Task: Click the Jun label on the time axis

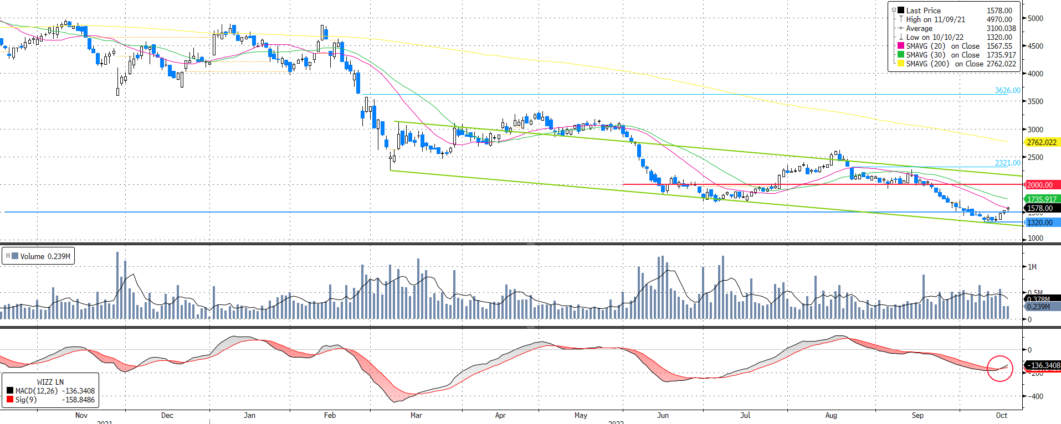Action: pyautogui.click(x=663, y=415)
